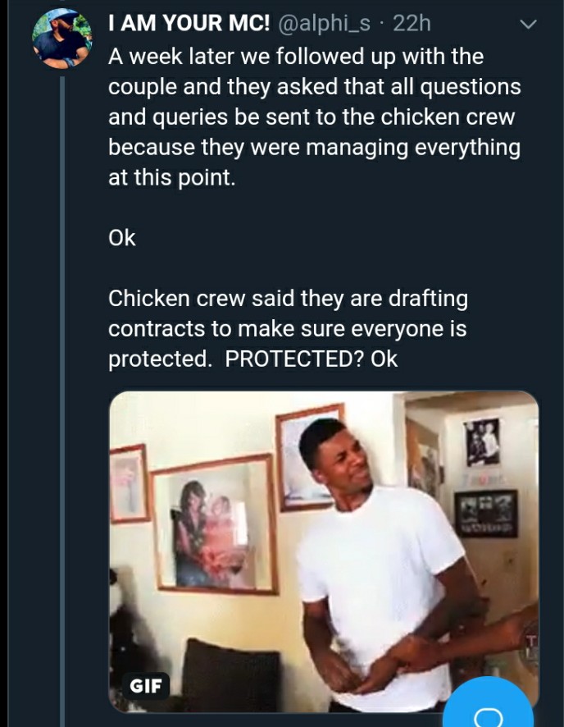Open the tweet options chevron menu
The width and height of the screenshot is (564, 727).
(528, 24)
